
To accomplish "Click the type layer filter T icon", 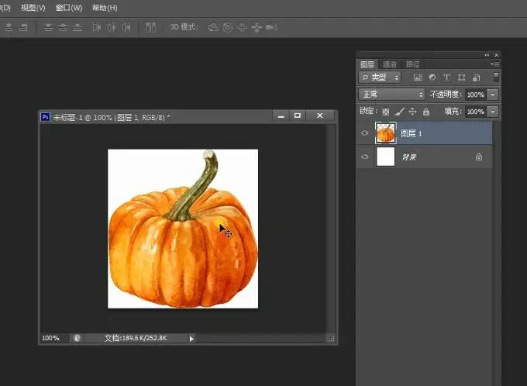I will click(x=446, y=78).
